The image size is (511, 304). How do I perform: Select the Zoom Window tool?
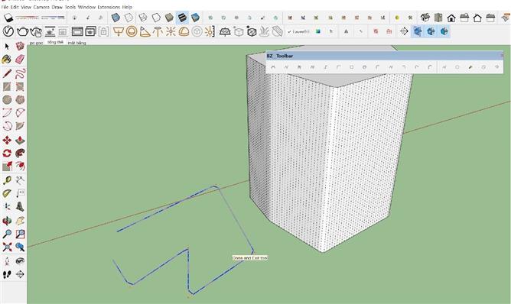[20, 234]
